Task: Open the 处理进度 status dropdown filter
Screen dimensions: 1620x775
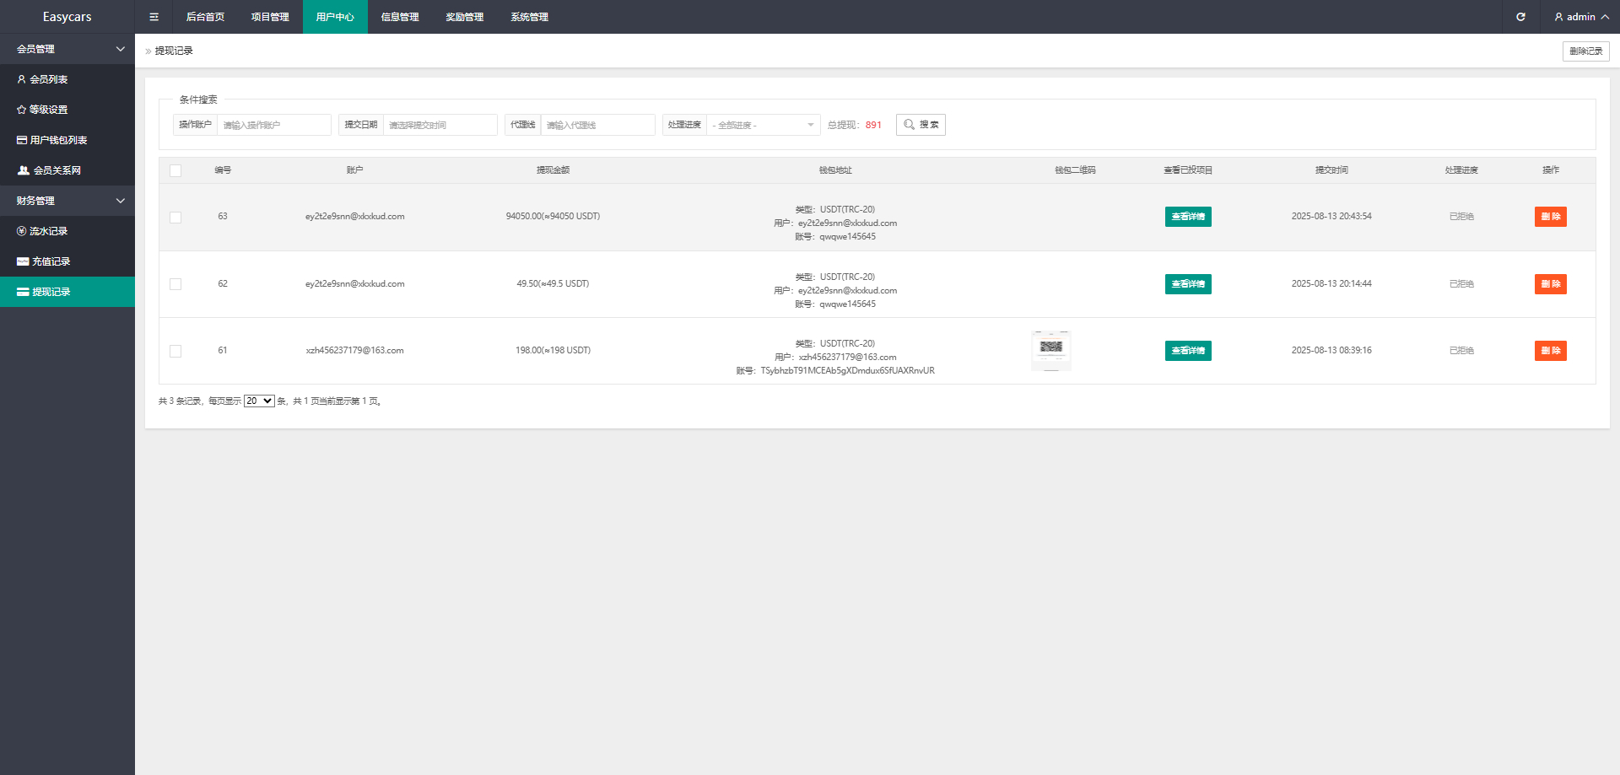Action: [x=763, y=125]
